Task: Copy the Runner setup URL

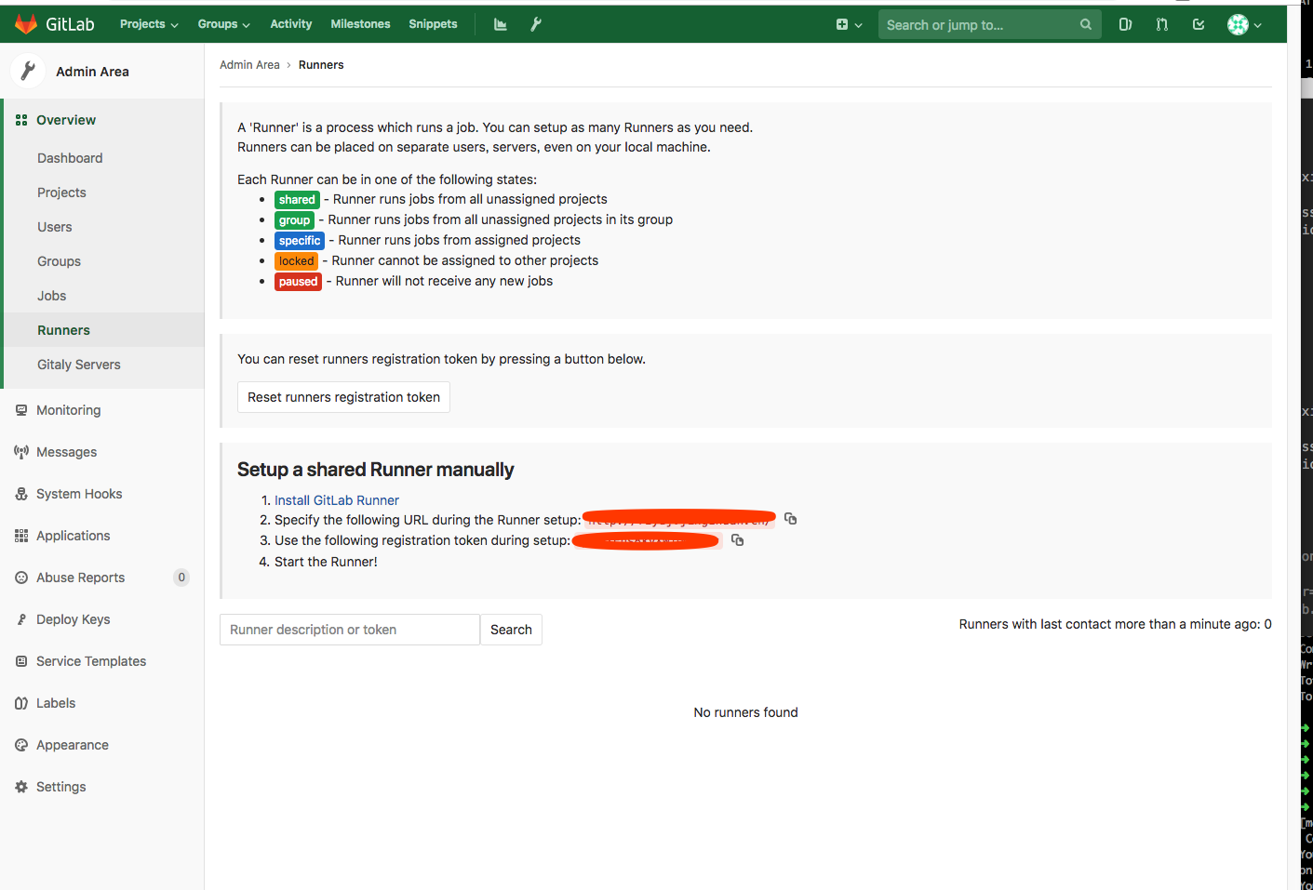Action: pyautogui.click(x=790, y=518)
